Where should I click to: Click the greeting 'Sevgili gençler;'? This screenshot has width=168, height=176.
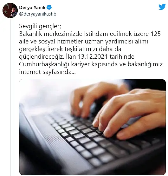point(40,27)
